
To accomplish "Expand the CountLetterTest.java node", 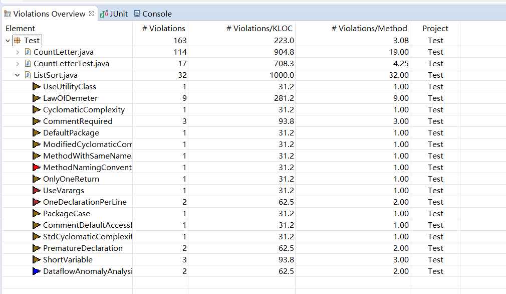I will (18, 64).
